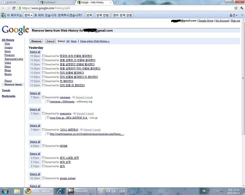Click the Cancel button

coord(50,41)
